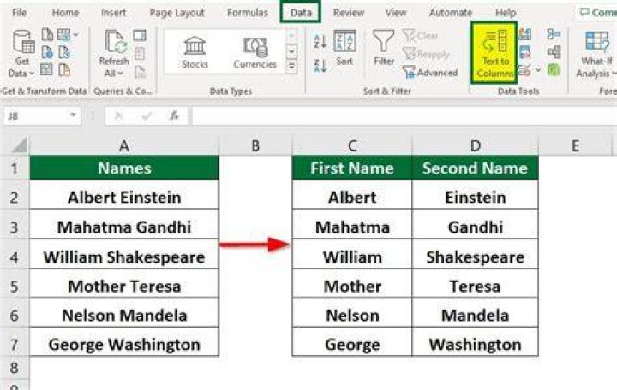
Task: Click the Insert Function fx button
Action: (x=174, y=115)
